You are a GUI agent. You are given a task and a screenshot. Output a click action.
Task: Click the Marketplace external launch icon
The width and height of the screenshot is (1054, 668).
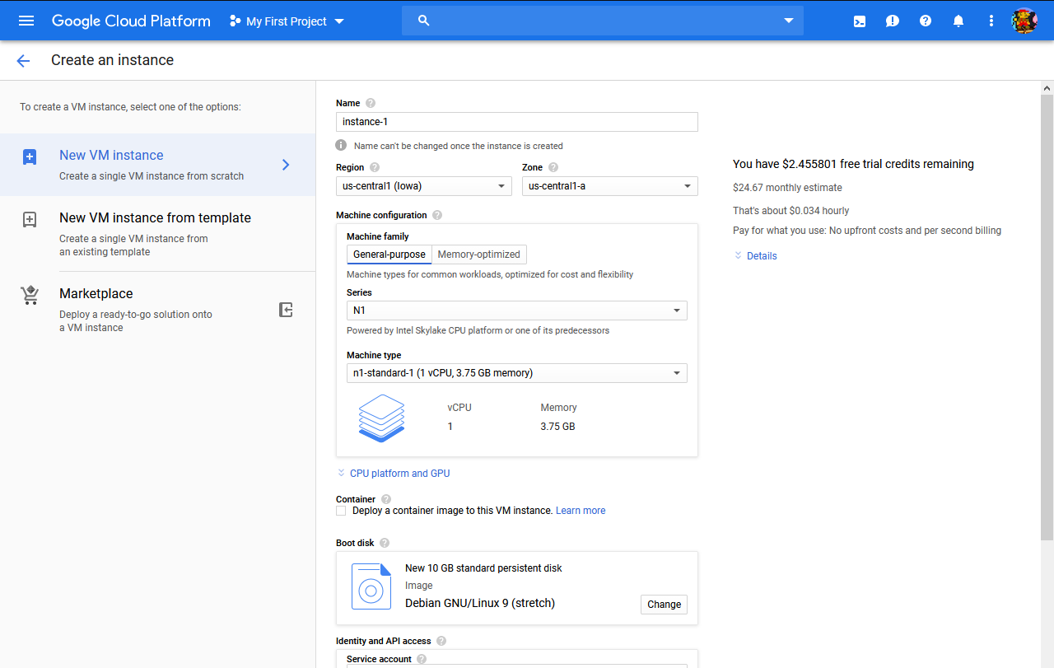click(286, 310)
